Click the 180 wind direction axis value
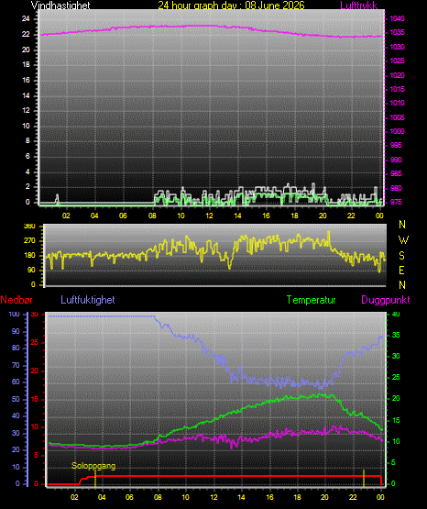Viewport: 427px width, 509px height. (x=29, y=256)
